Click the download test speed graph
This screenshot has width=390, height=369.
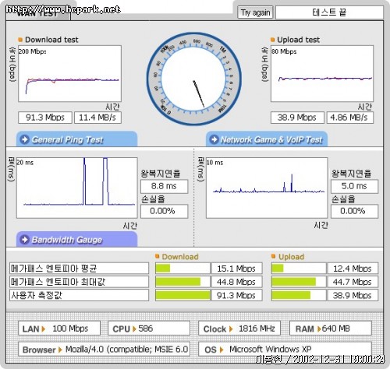[69, 74]
